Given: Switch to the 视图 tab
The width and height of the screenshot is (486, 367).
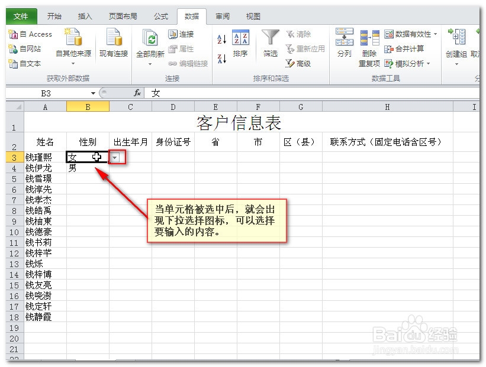Looking at the screenshot, I should (253, 17).
